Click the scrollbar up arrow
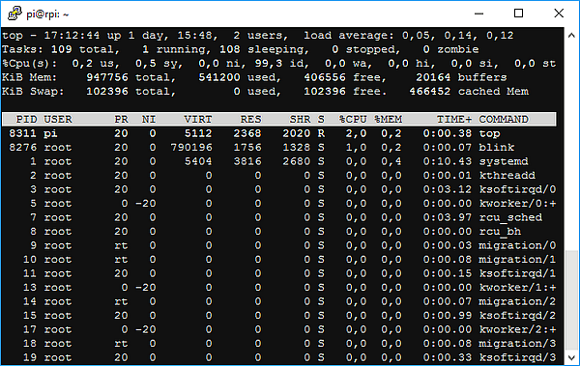The width and height of the screenshot is (580, 366). (x=571, y=36)
